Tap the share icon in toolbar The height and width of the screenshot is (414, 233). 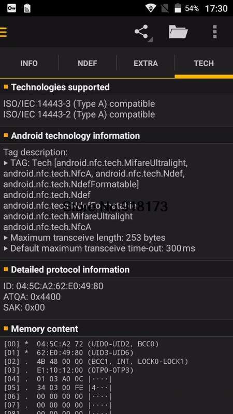click(142, 32)
